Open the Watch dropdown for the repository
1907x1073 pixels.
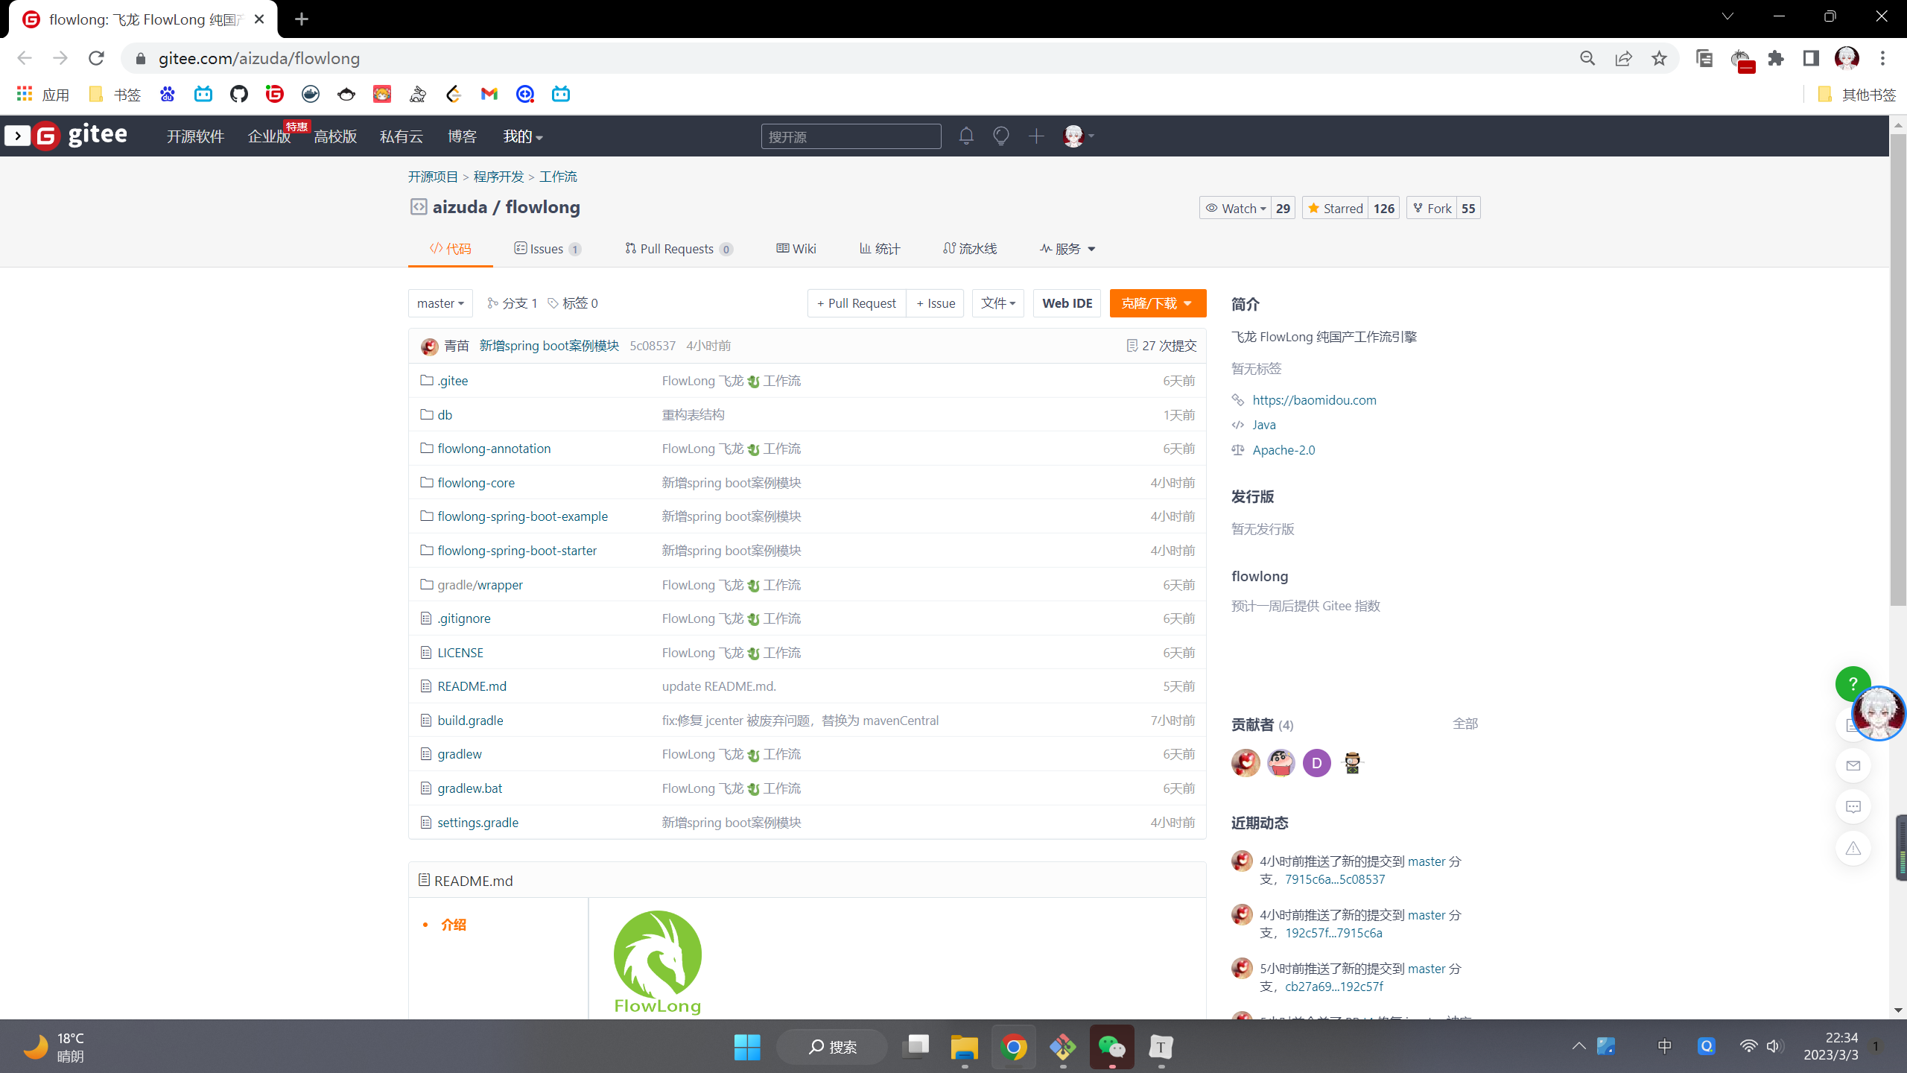point(1236,208)
